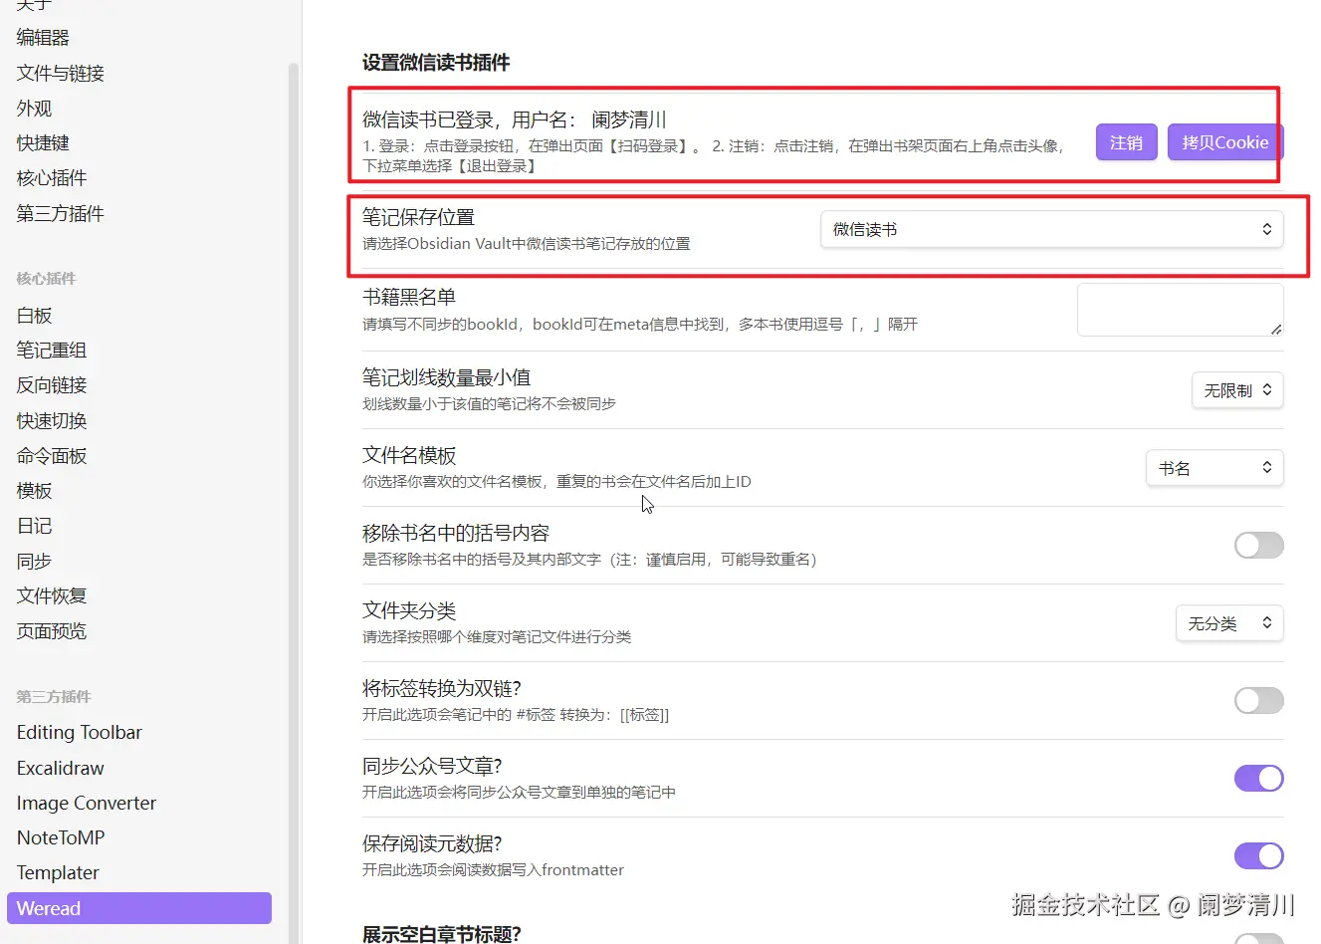
Task: Open 快速切换 plugin settings
Action: 52,420
